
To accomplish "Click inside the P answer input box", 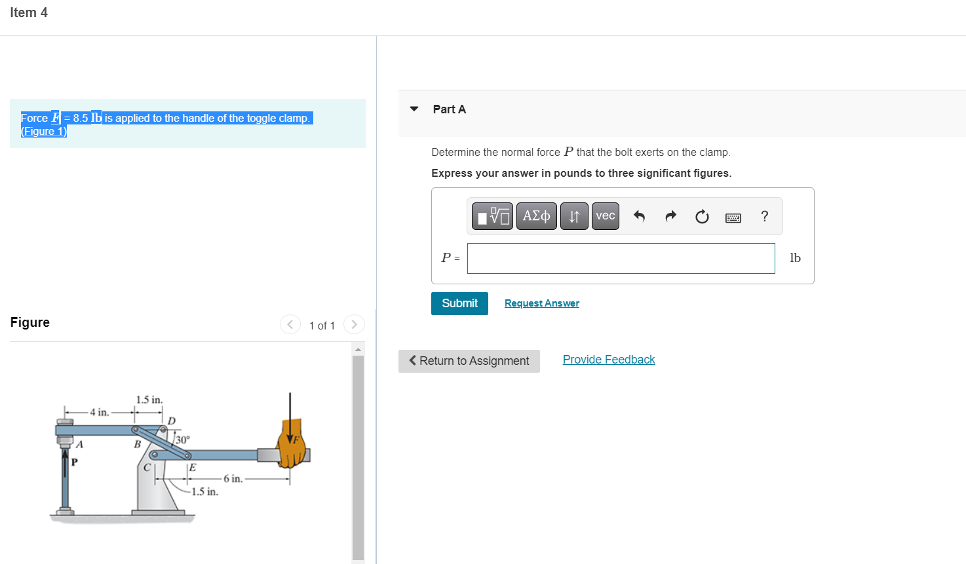I will (x=620, y=258).
